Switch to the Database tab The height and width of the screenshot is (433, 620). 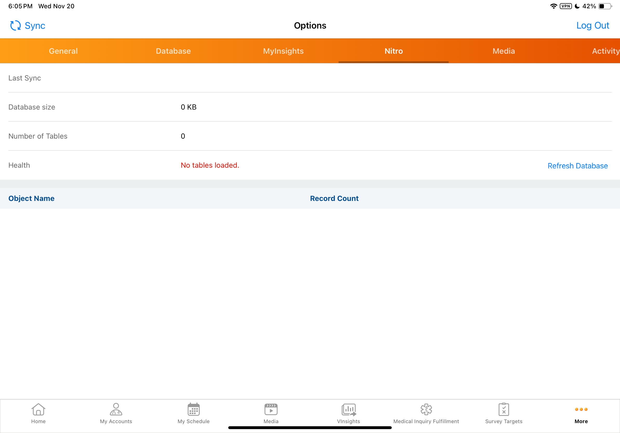173,51
